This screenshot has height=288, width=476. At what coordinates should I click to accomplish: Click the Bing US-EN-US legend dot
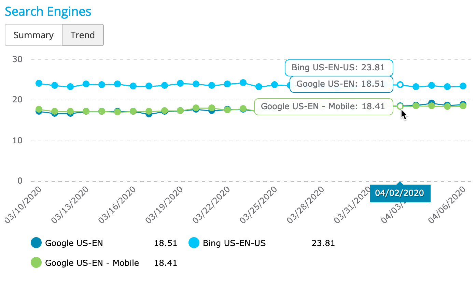[x=194, y=243]
